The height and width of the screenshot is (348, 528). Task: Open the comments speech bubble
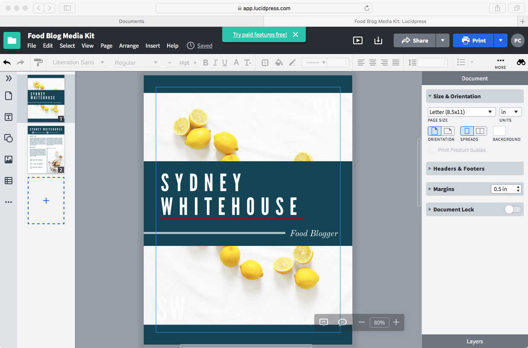coord(342,322)
